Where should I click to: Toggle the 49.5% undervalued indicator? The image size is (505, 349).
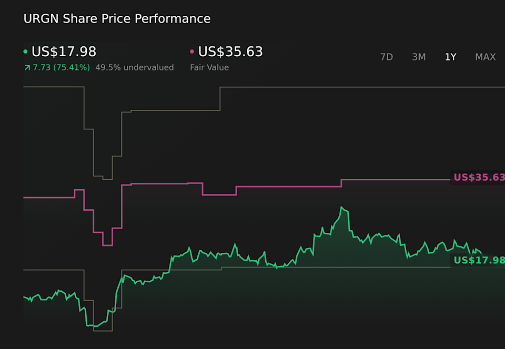[x=134, y=67]
